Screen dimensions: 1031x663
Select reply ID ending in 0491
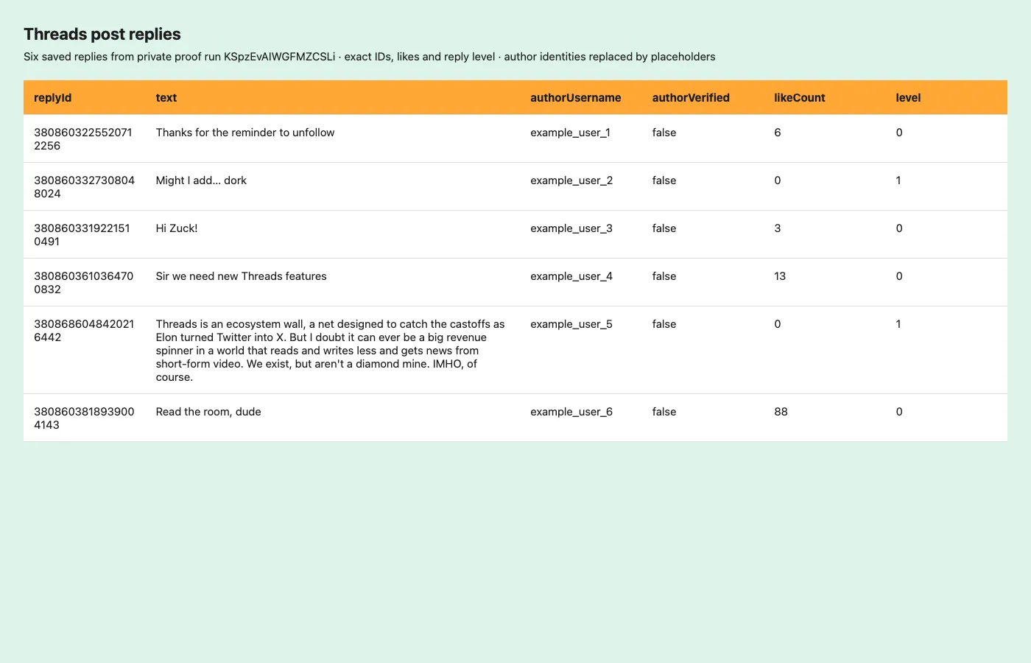82,235
